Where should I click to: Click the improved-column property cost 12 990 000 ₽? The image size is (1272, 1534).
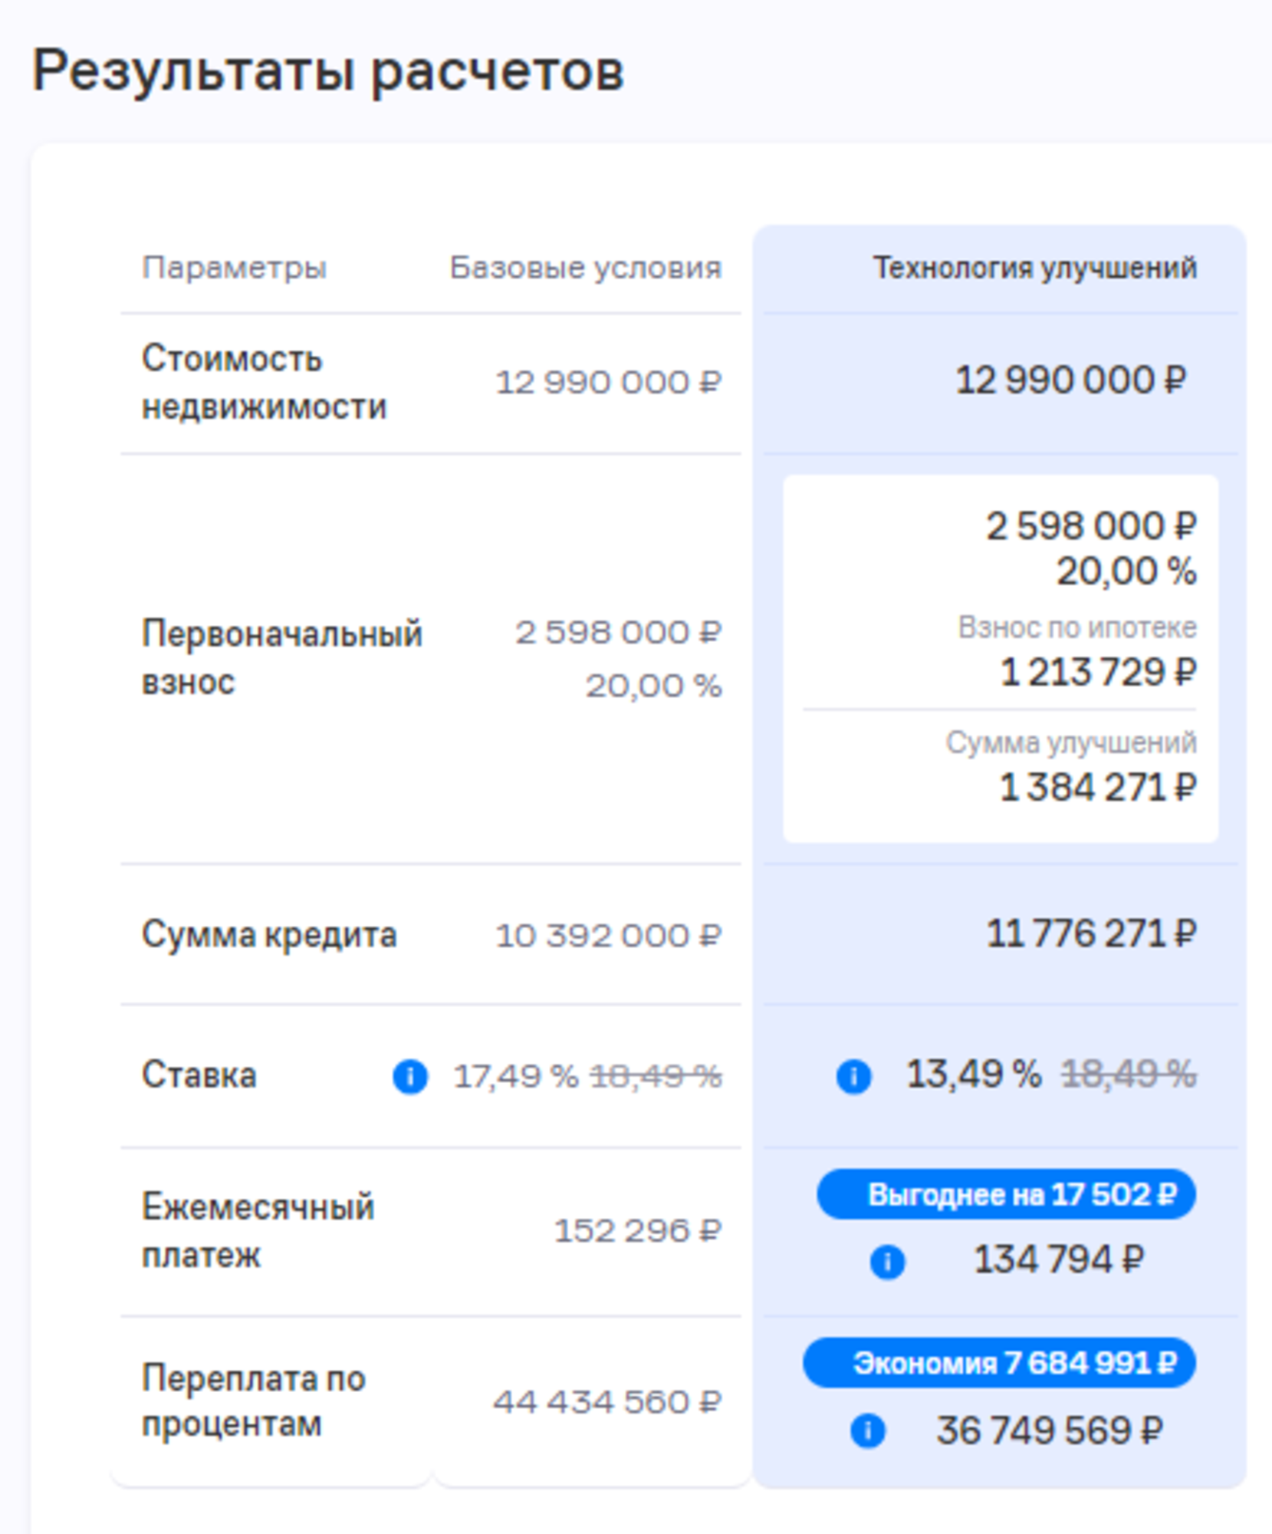pyautogui.click(x=1071, y=380)
